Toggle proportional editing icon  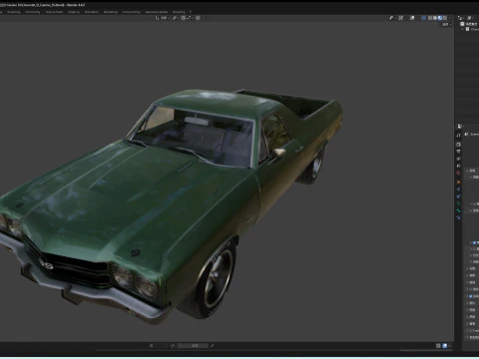coord(198,18)
